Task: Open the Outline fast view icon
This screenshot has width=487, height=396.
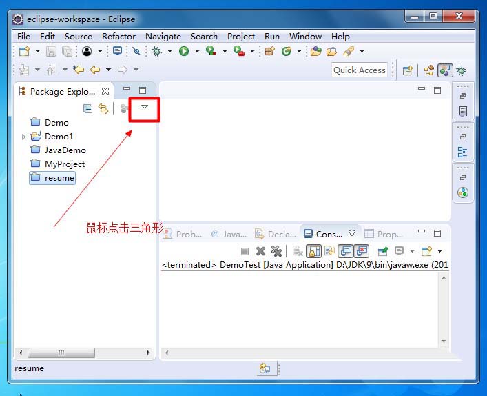Action: [462, 152]
